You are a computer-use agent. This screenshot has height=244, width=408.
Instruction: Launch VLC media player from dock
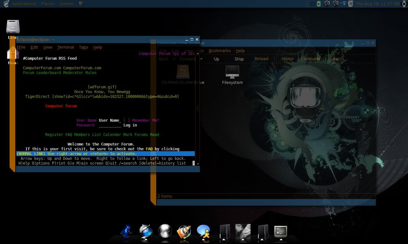[x=184, y=232]
